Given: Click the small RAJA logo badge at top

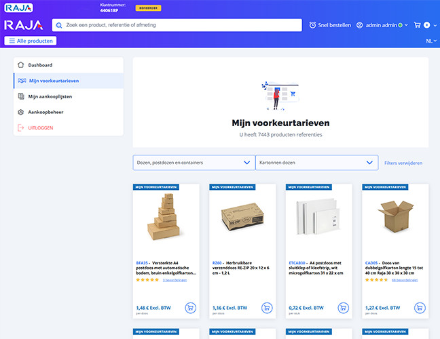Looking at the screenshot, I should point(18,8).
